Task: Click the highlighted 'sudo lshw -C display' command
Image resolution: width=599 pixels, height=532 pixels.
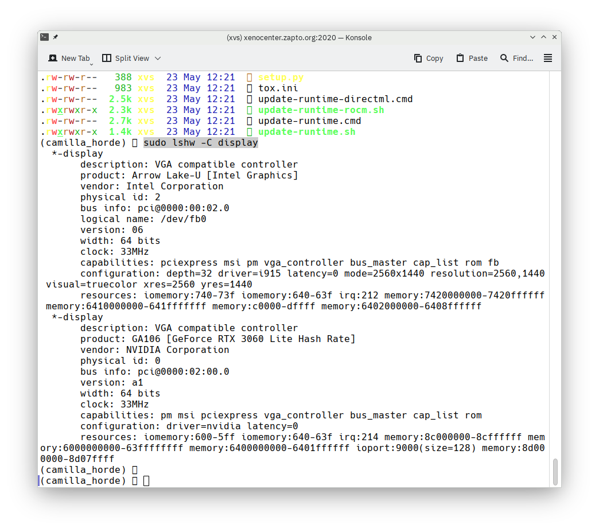Action: point(201,143)
